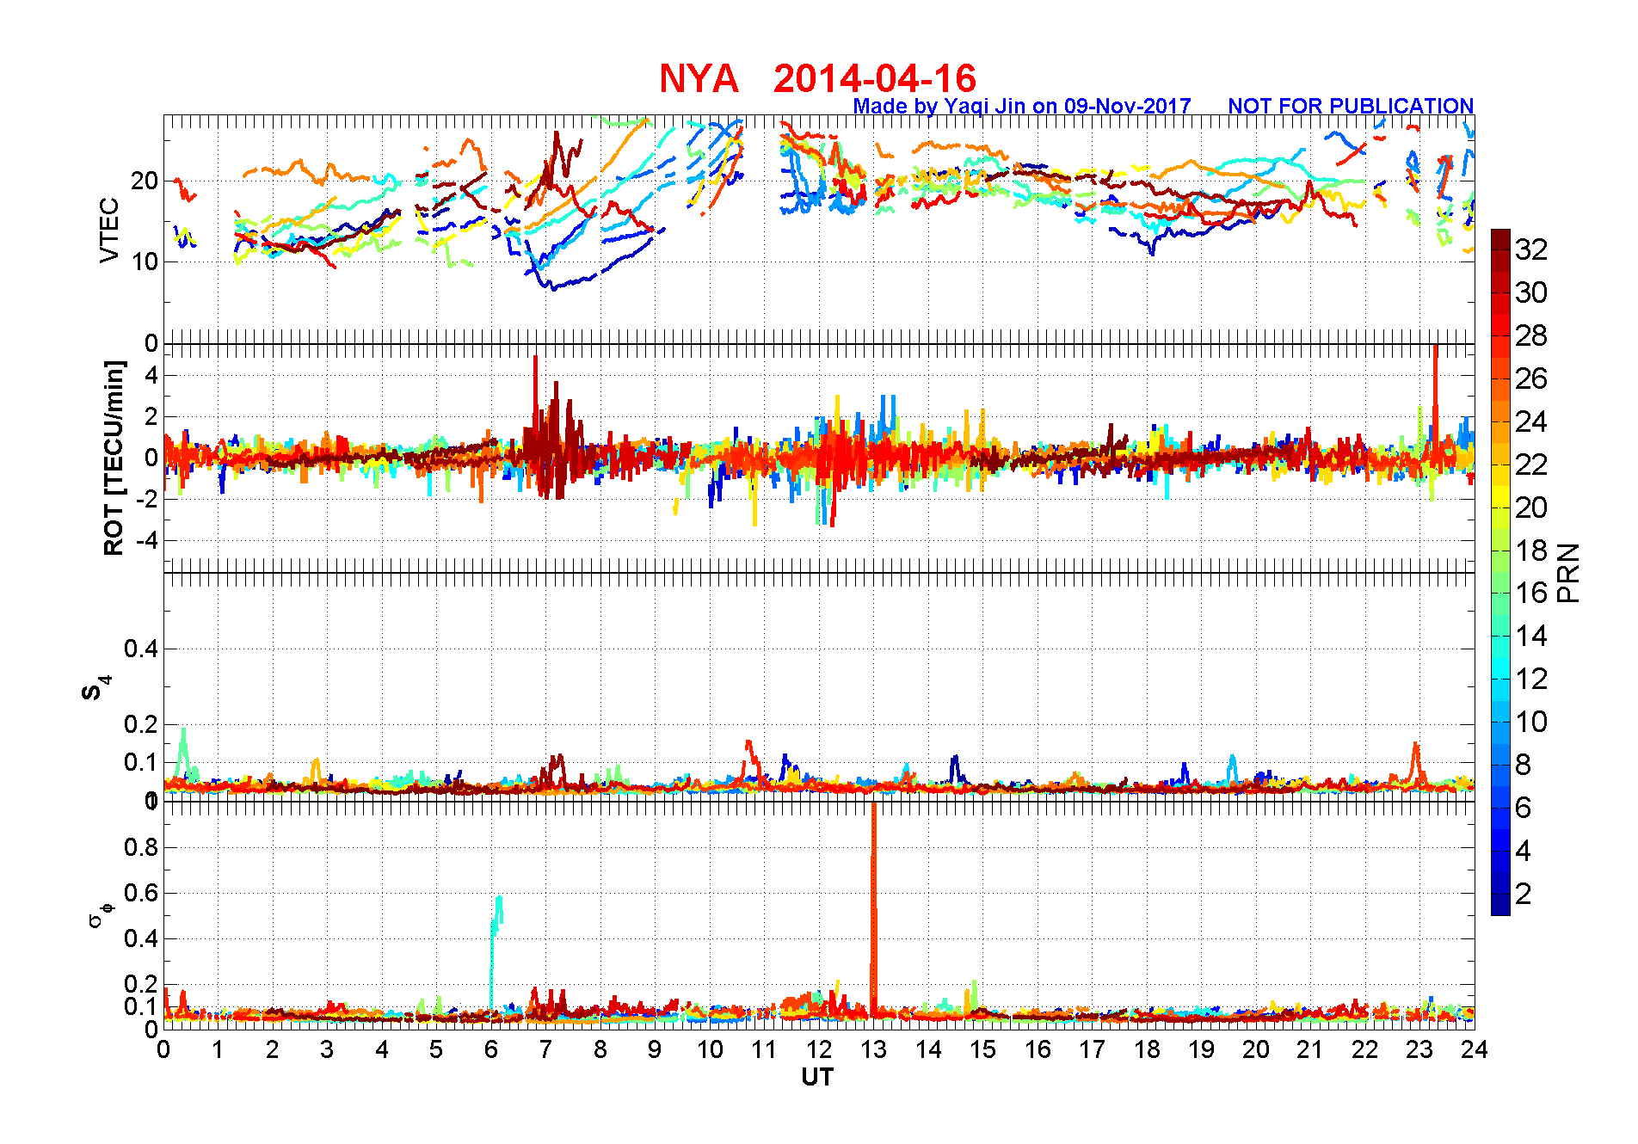Screen dimensions: 1638x1144
Task: Click the UT x-axis label
Action: point(817,1077)
